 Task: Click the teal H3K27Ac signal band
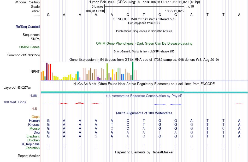144,92
